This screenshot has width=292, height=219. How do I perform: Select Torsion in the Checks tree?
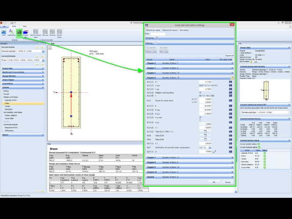coord(7,106)
